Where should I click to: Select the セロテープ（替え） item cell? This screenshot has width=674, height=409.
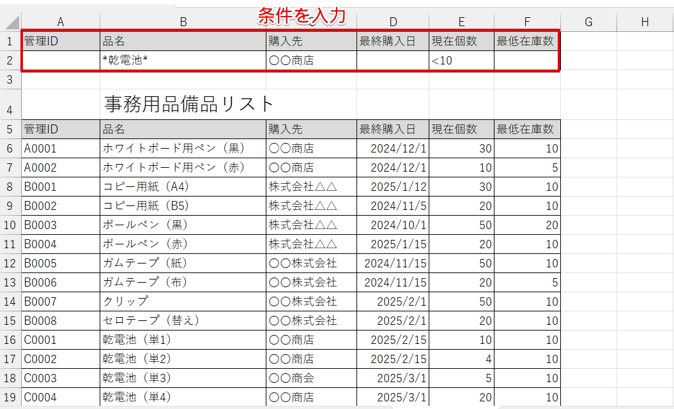click(x=183, y=321)
